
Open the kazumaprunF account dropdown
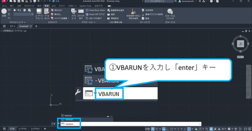pos(188,1)
